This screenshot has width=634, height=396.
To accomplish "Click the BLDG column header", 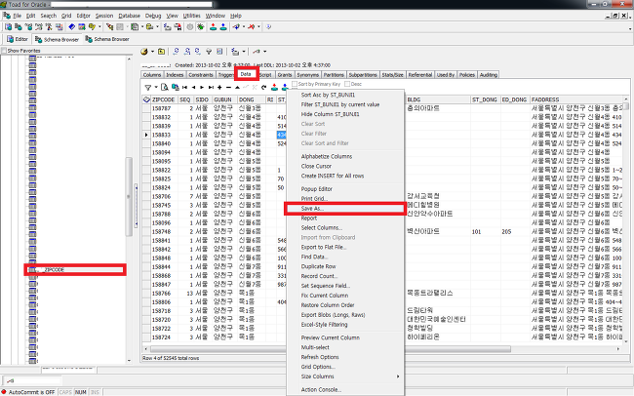I will [438, 99].
